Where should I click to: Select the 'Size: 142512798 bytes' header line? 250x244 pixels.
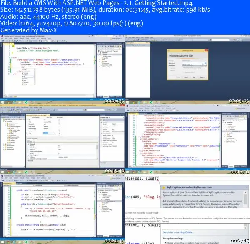click(105, 10)
